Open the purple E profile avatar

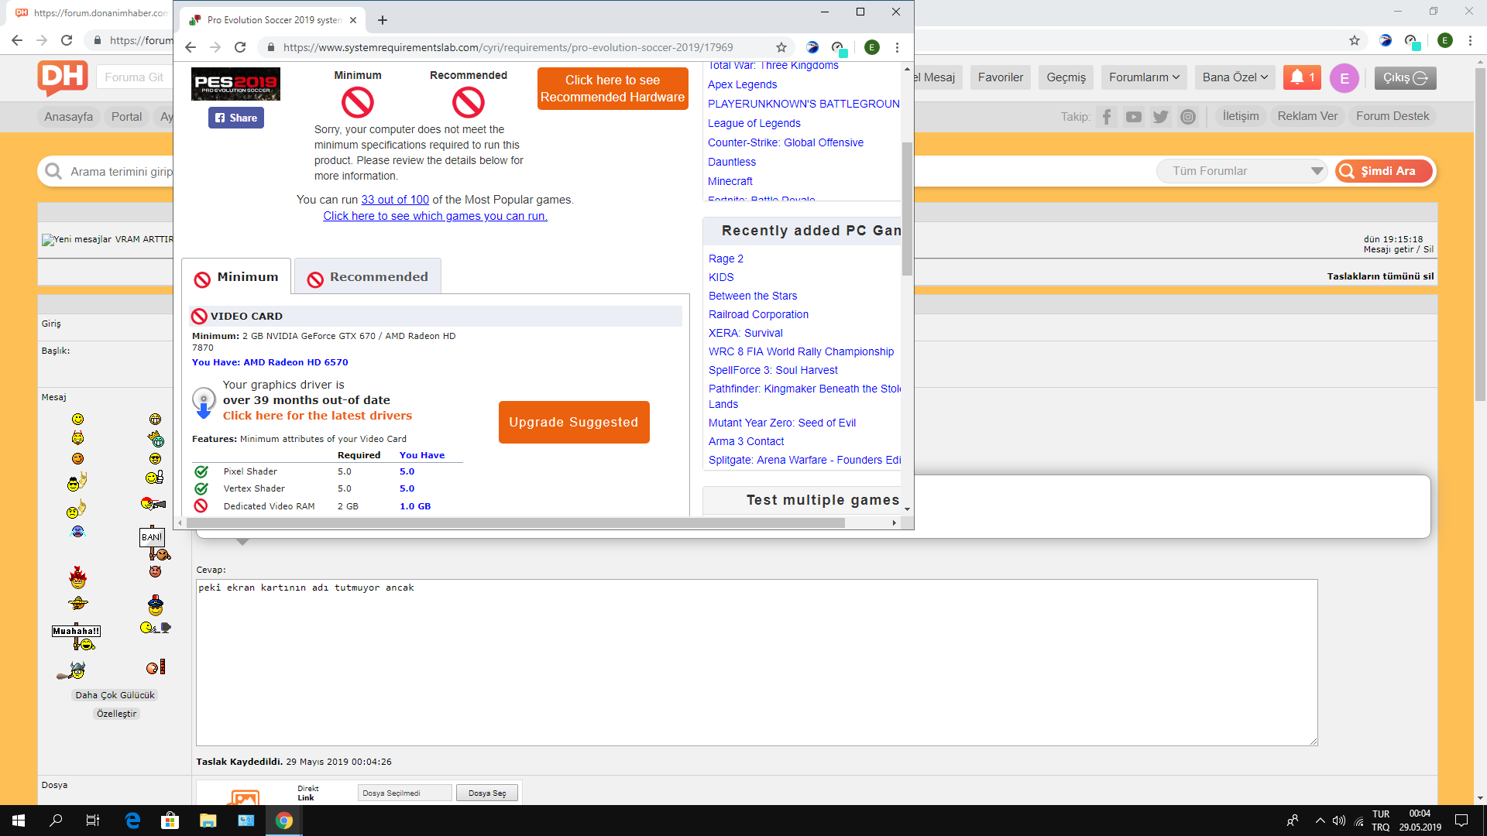(1344, 78)
